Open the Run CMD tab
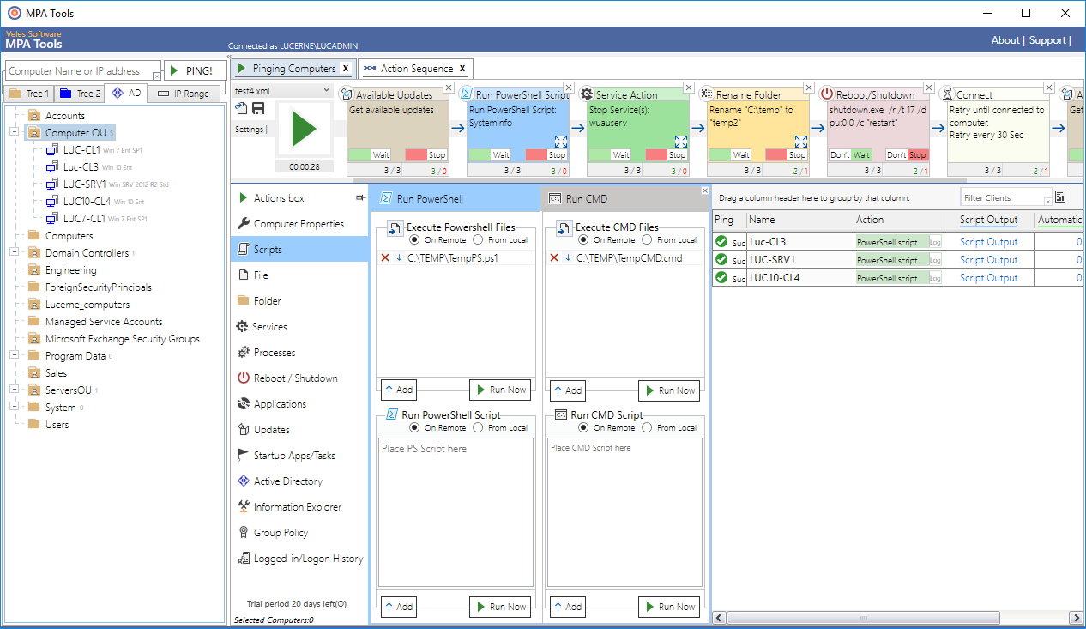Image resolution: width=1086 pixels, height=629 pixels. tap(588, 198)
